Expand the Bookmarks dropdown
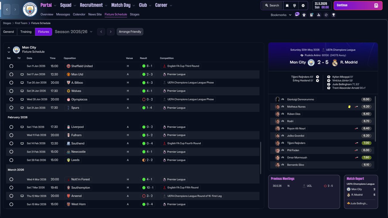388x218 pixels. [281, 15]
